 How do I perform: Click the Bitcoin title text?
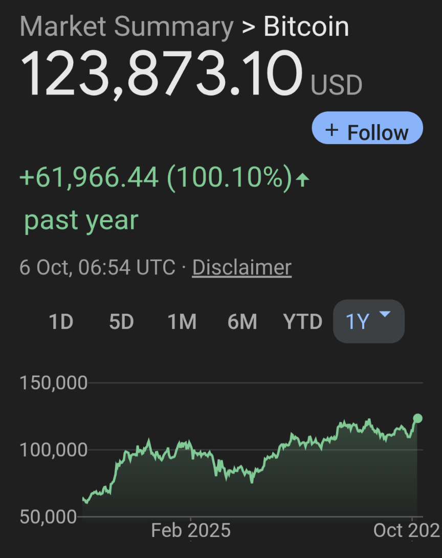pos(306,26)
